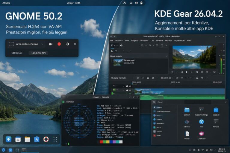This screenshot has height=153, width=230.
Task: Step forward in the Kdenlive monitor
Action: tap(192, 72)
